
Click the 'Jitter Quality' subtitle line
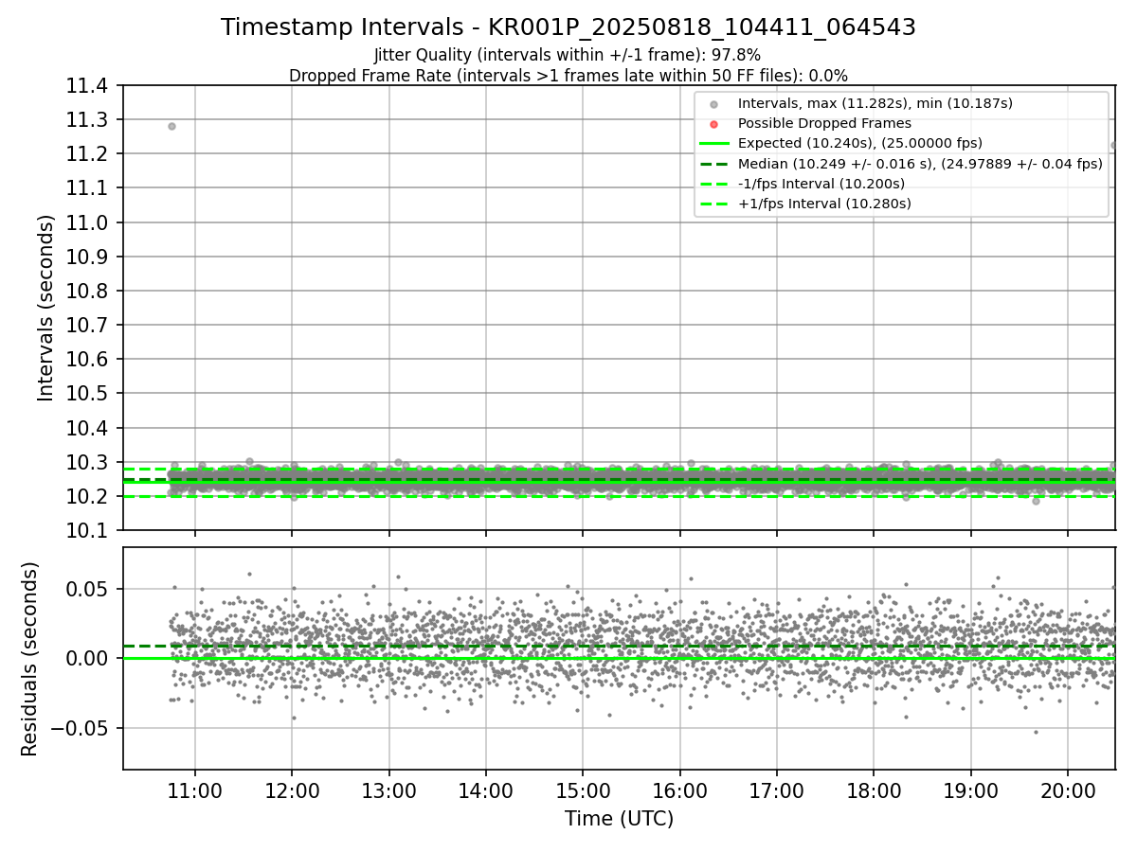(x=568, y=55)
